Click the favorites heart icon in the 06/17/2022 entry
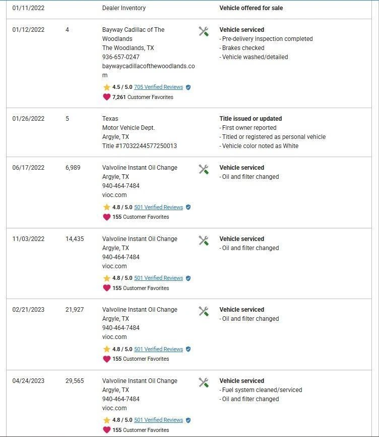Image resolution: width=379 pixels, height=437 pixels. coord(106,217)
